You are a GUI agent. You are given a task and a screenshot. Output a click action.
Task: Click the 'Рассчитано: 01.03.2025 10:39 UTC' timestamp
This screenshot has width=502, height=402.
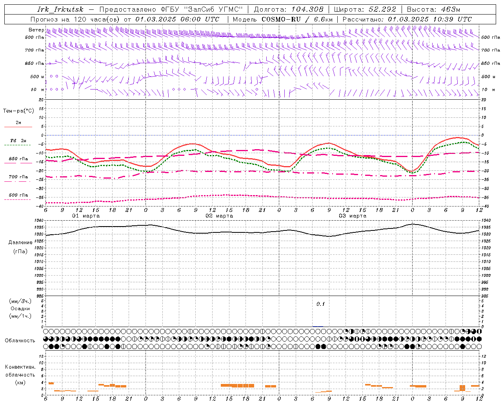[407, 19]
